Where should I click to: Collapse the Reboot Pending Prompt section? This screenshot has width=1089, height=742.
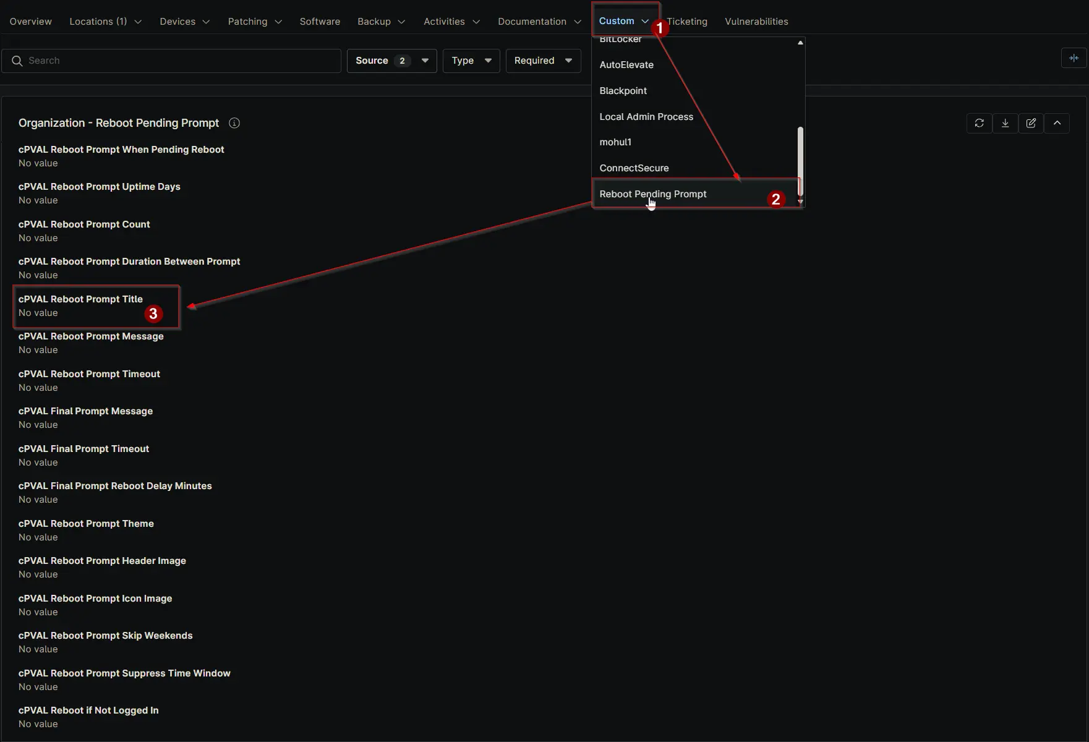coord(1057,123)
